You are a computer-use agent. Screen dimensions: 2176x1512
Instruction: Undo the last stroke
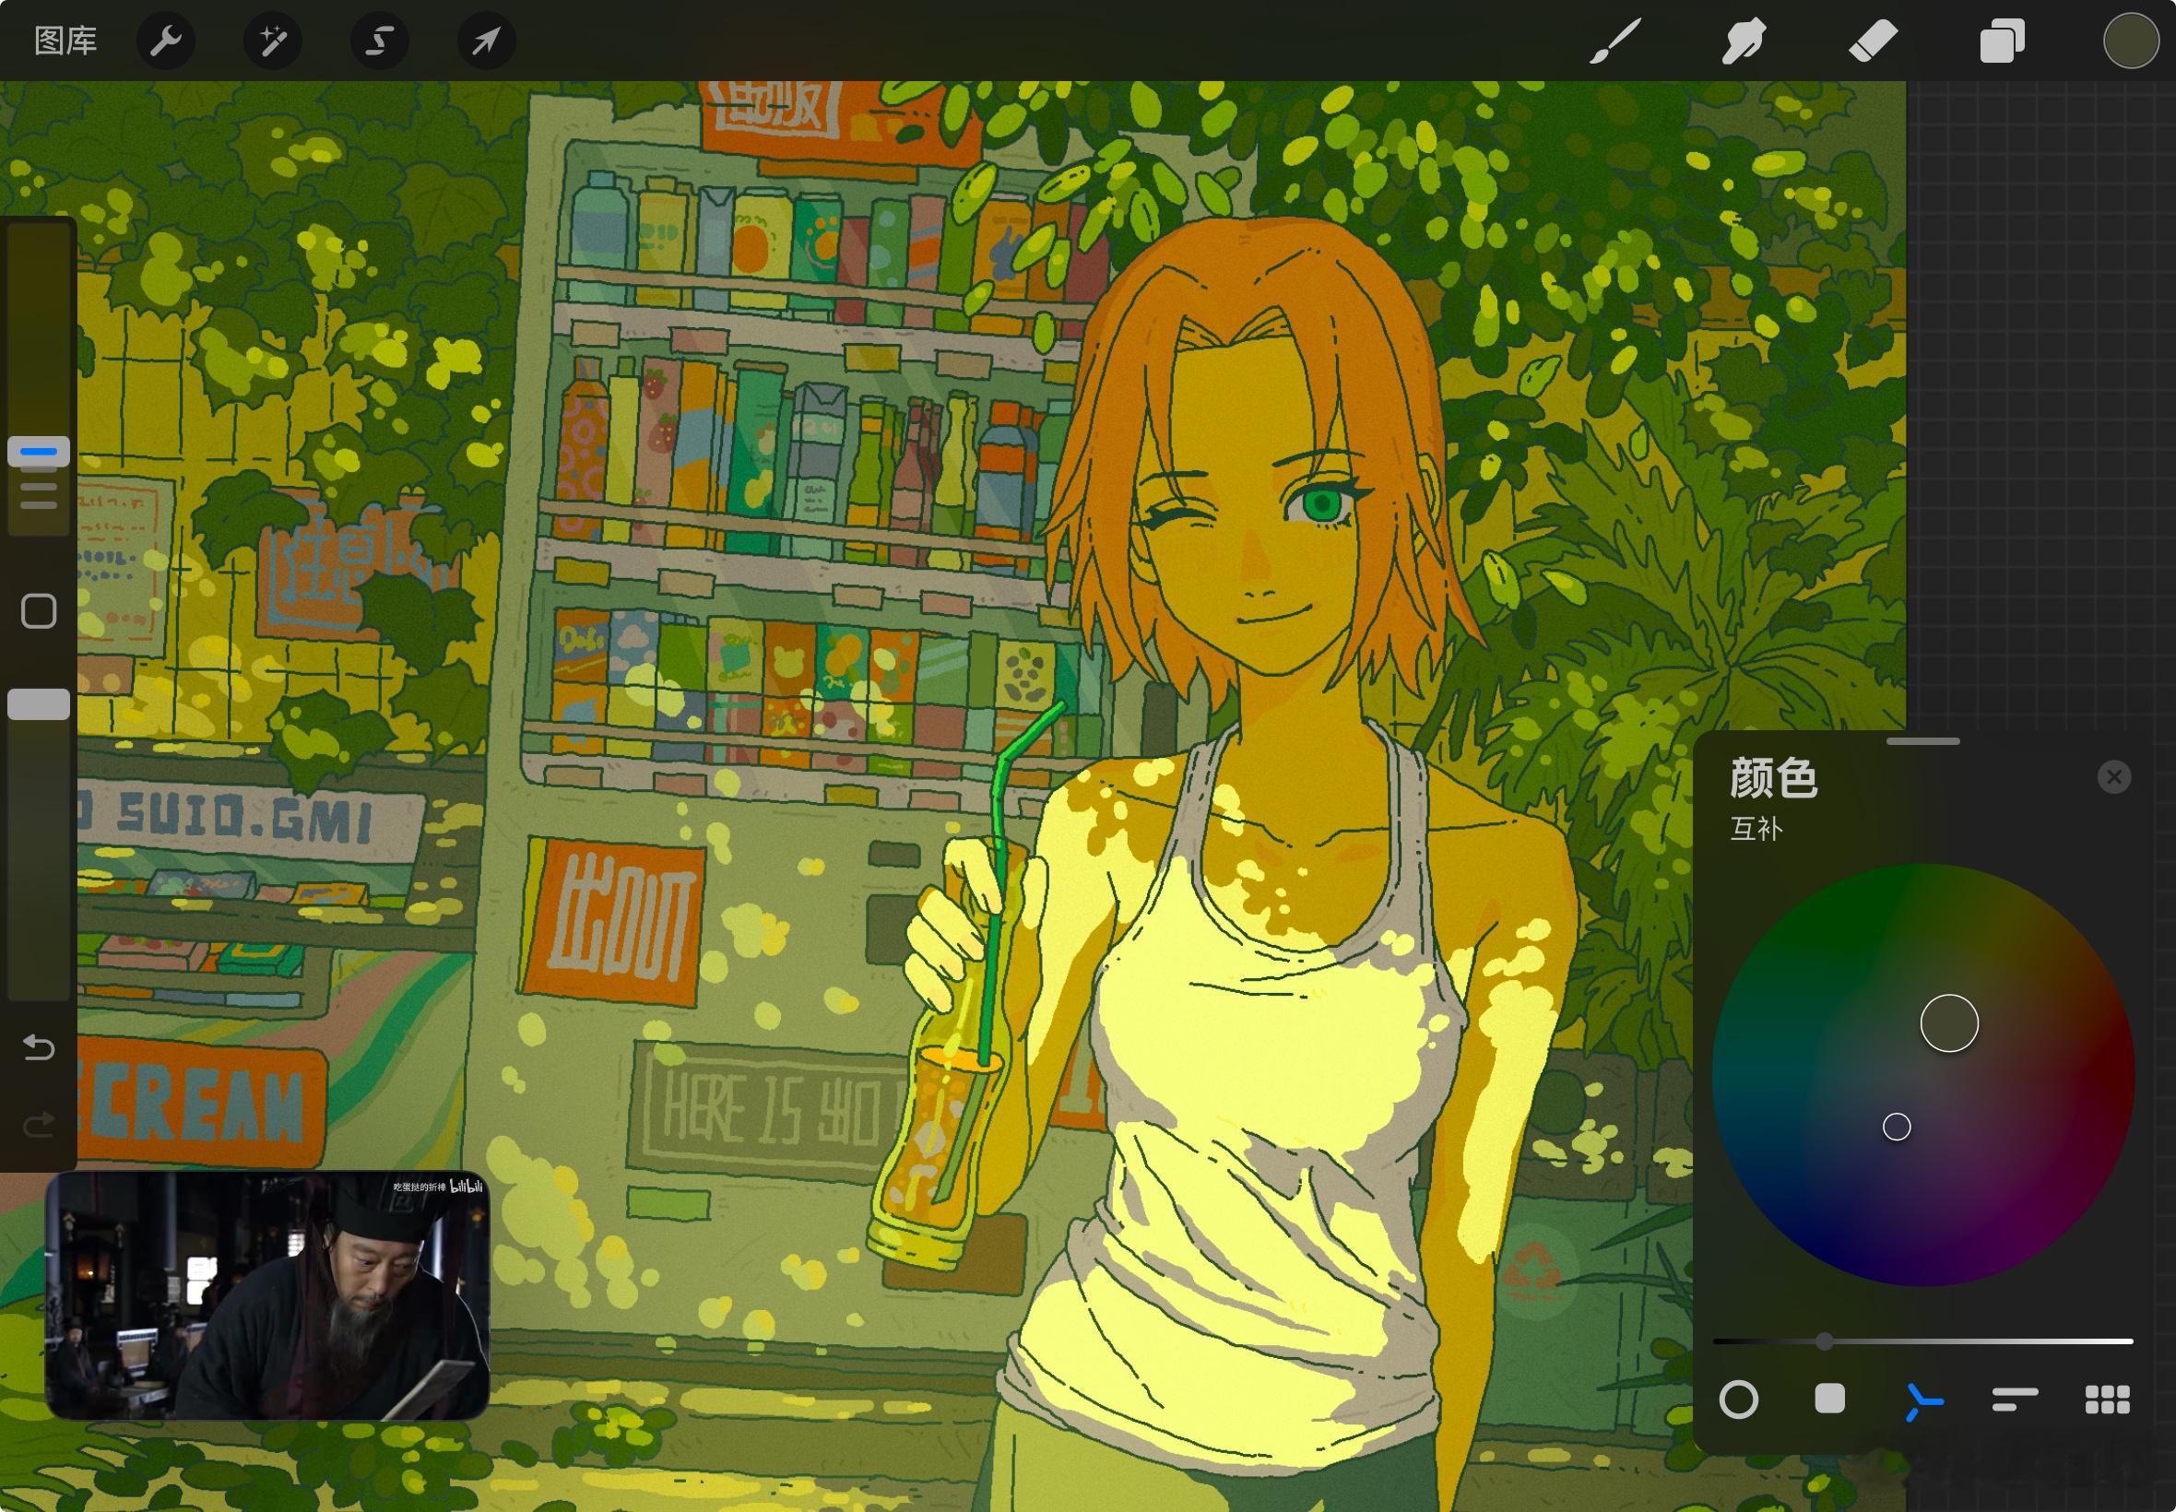(x=39, y=1046)
